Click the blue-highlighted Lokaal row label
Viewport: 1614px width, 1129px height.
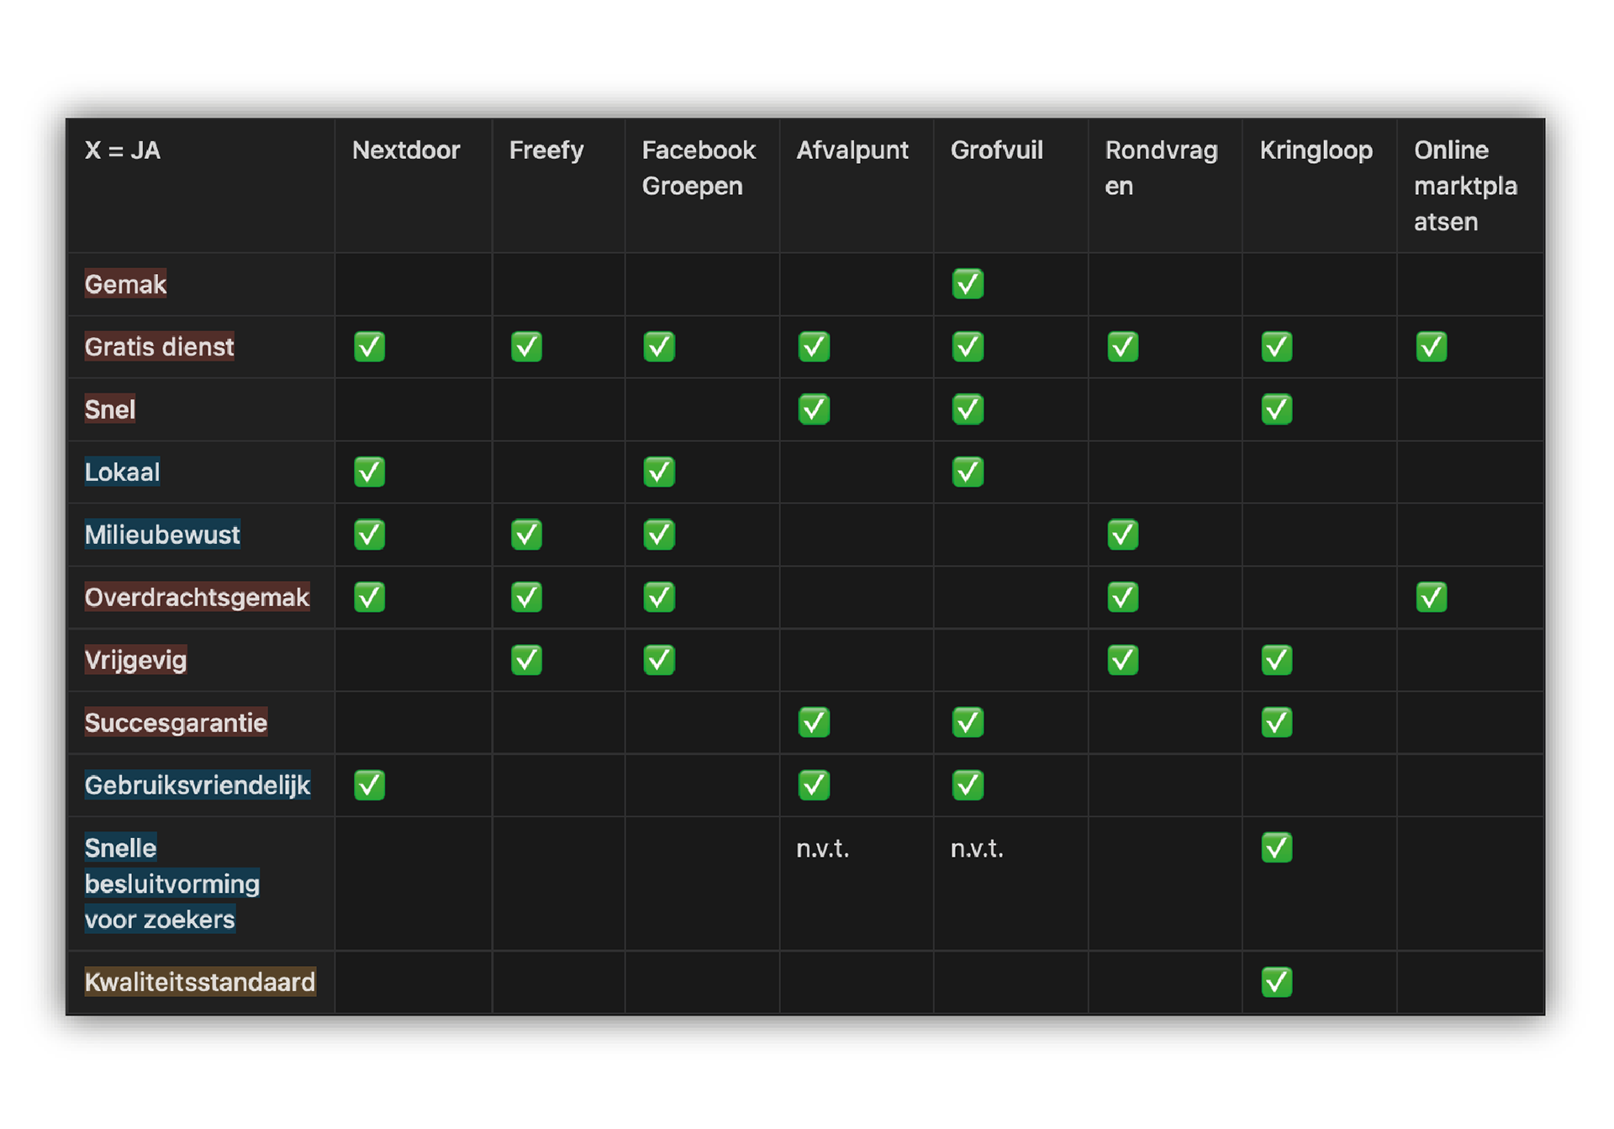(x=122, y=472)
